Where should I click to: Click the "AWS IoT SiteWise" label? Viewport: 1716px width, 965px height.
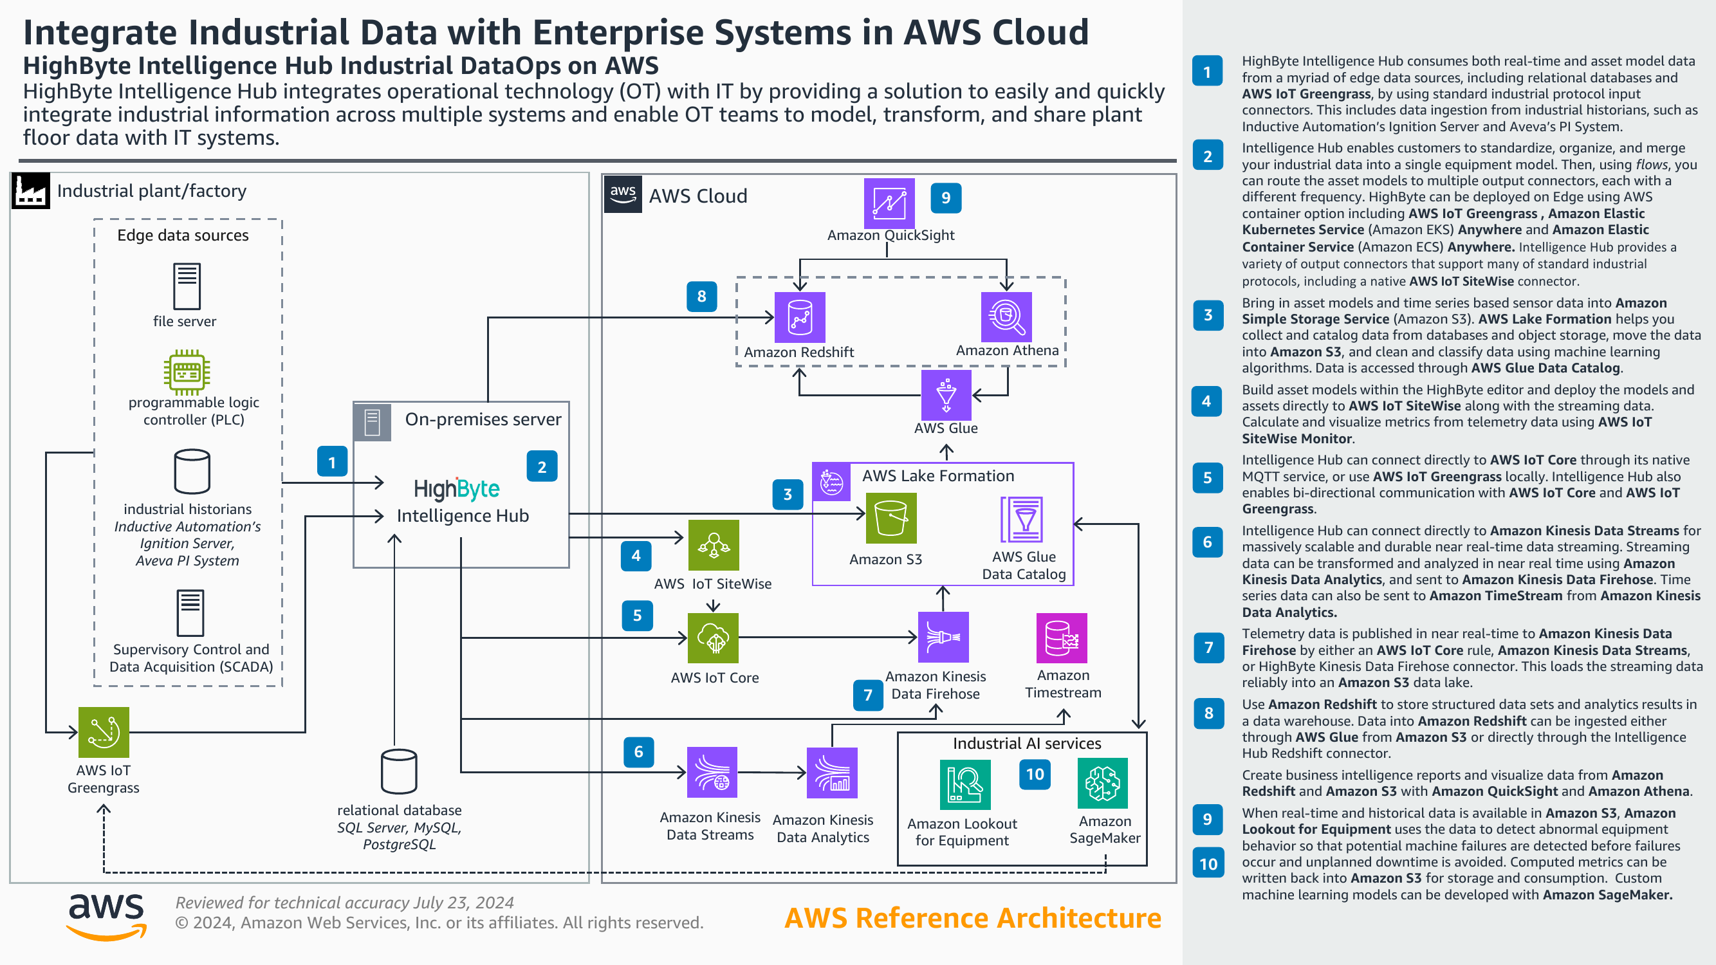pyautogui.click(x=713, y=584)
